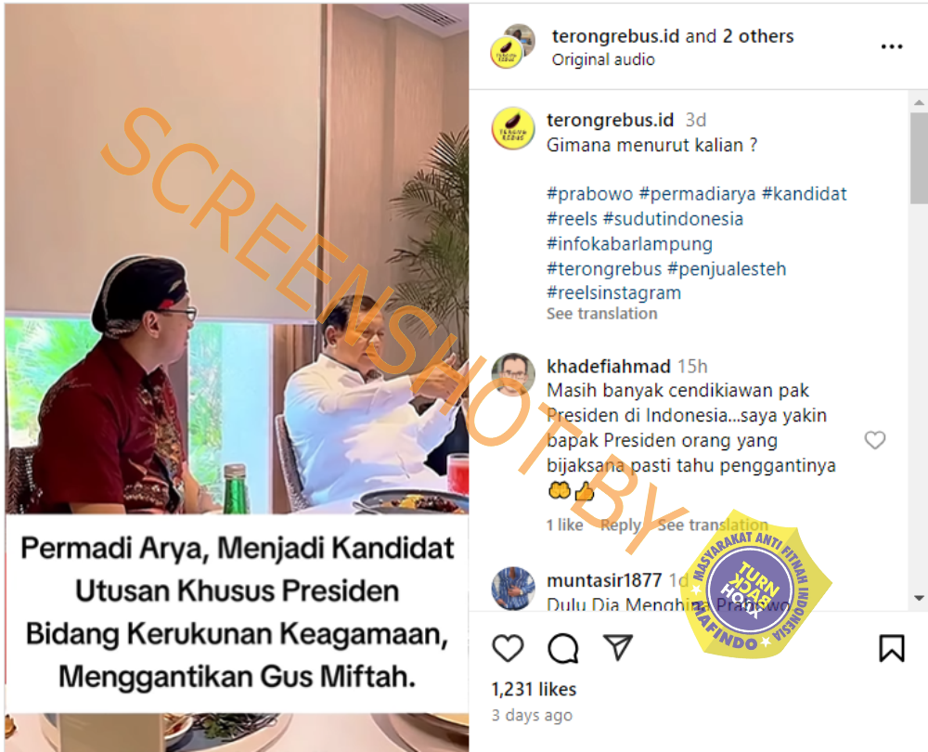The height and width of the screenshot is (752, 928).
Task: Click the comments scrollbar down arrow
Action: (x=919, y=598)
